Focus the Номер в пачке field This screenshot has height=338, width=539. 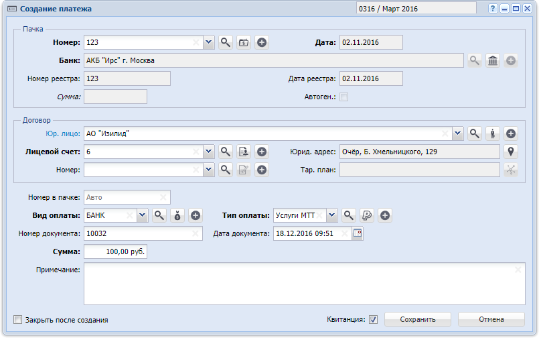pos(127,197)
